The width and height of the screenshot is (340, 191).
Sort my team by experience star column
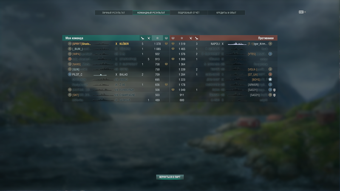[x=157, y=38]
